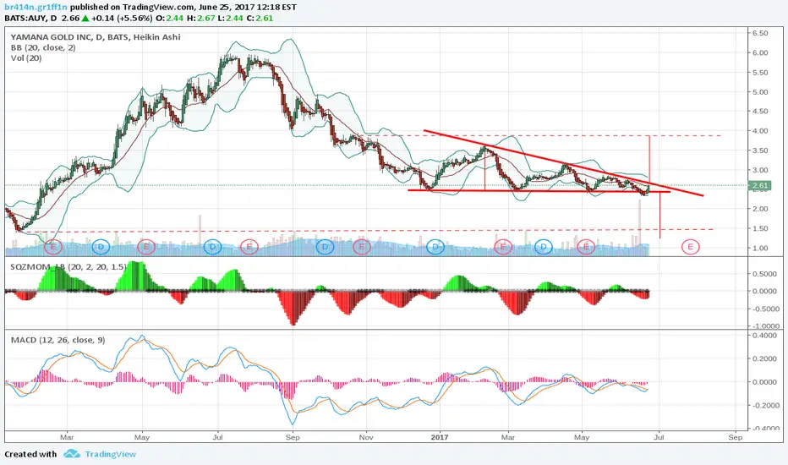Click the dividend marker after September 2016
Viewport: 788px width, 465px height.
pyautogui.click(x=326, y=247)
